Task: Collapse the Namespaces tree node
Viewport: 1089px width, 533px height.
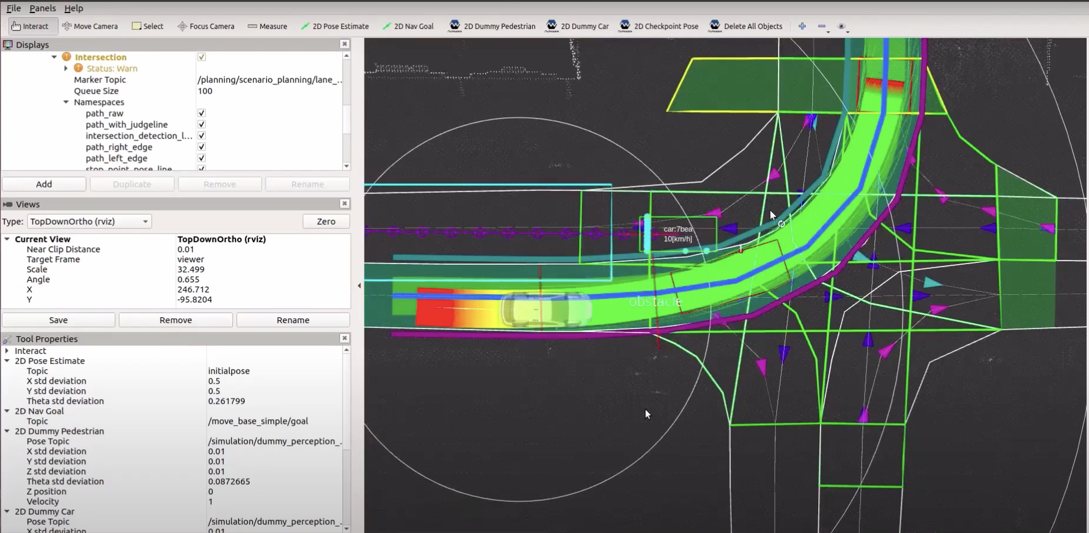Action: click(x=66, y=102)
